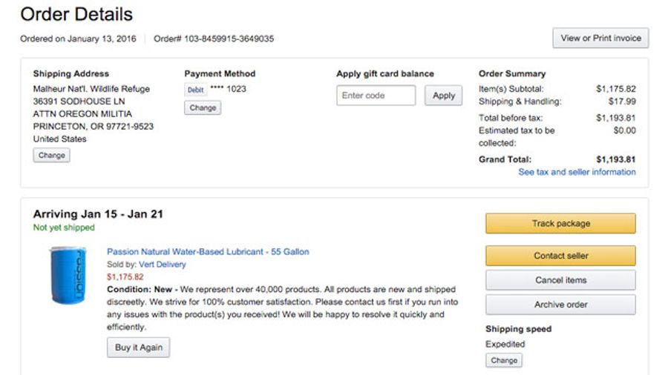Image resolution: width=668 pixels, height=375 pixels.
Task: Click the Debit card badge icon
Action: click(195, 90)
